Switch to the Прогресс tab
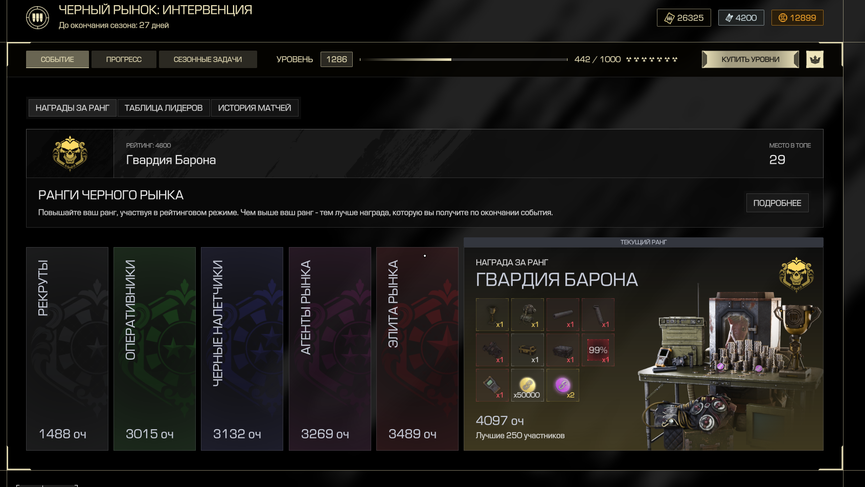 124,59
